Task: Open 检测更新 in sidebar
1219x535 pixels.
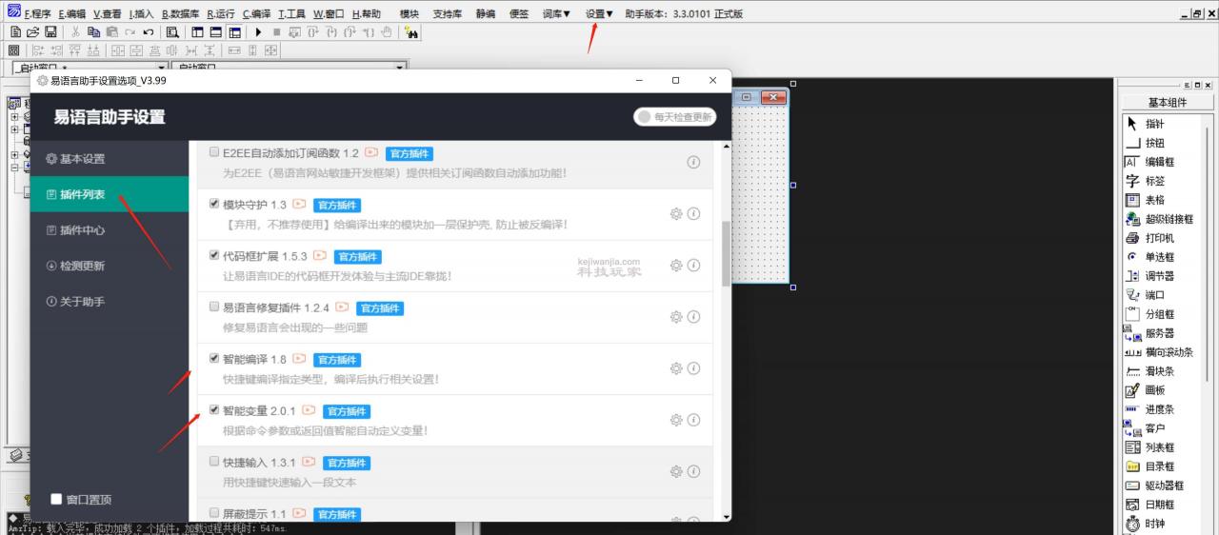Action: point(110,266)
